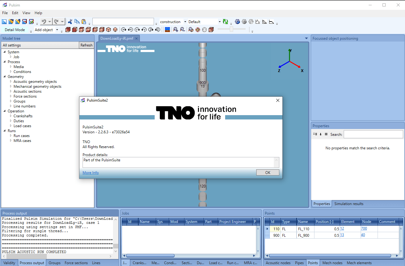Screen dimensions: 405x266
Task: Select the FL_900 cell in Points table
Action: 305,236
